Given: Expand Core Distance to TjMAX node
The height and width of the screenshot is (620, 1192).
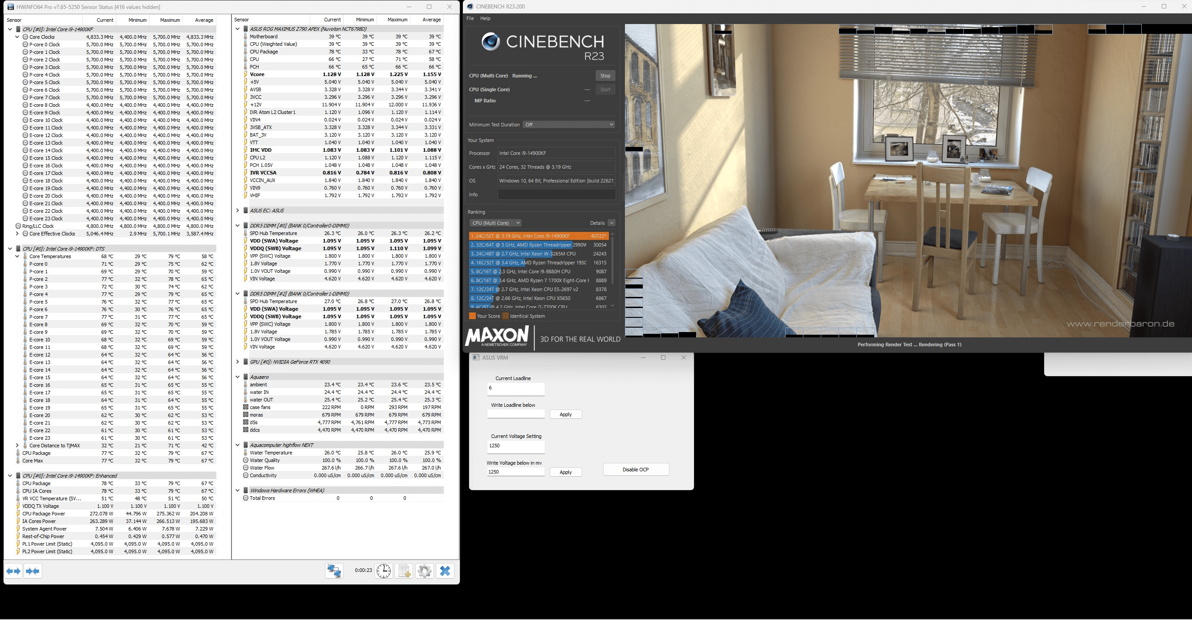Looking at the screenshot, I should click(x=18, y=446).
